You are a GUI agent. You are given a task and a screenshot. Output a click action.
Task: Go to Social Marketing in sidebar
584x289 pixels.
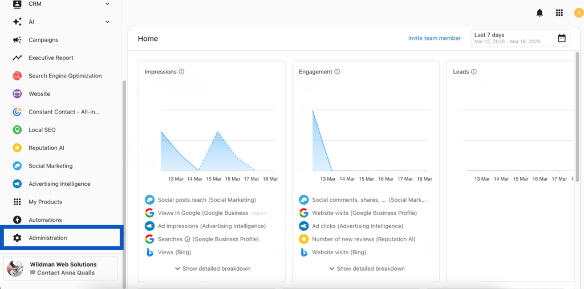point(50,166)
